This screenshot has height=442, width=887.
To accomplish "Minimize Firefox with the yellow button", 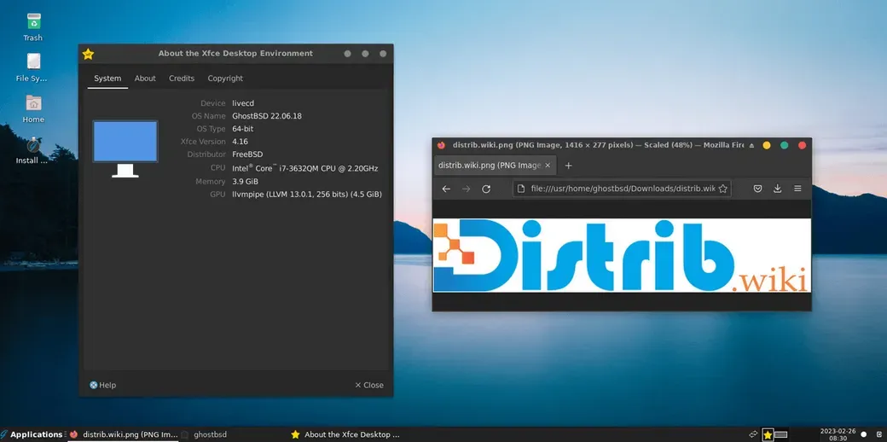I will [x=767, y=145].
